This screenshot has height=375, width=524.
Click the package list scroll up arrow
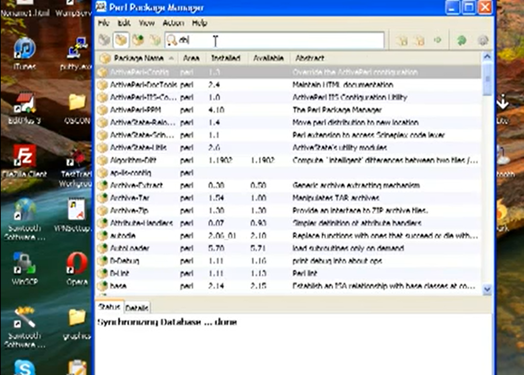tap(487, 57)
